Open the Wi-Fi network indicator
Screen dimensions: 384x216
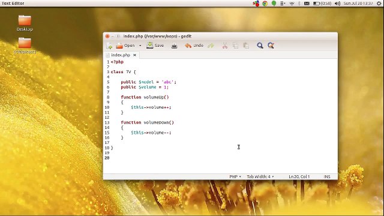click(292, 4)
